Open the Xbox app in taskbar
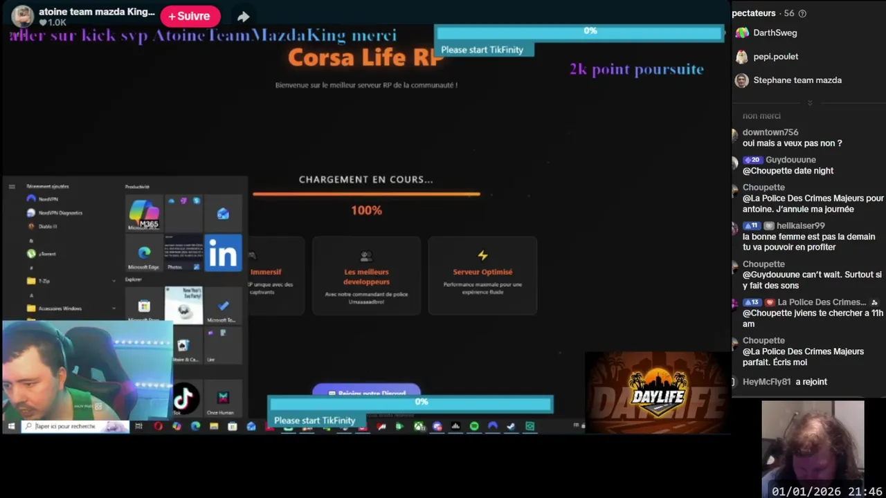 419,426
